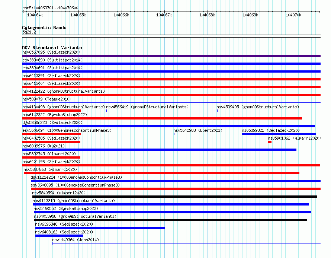Click nsv4113315 gnomADStructuralVariants label
The height and width of the screenshot is (258, 331).
[74, 201]
